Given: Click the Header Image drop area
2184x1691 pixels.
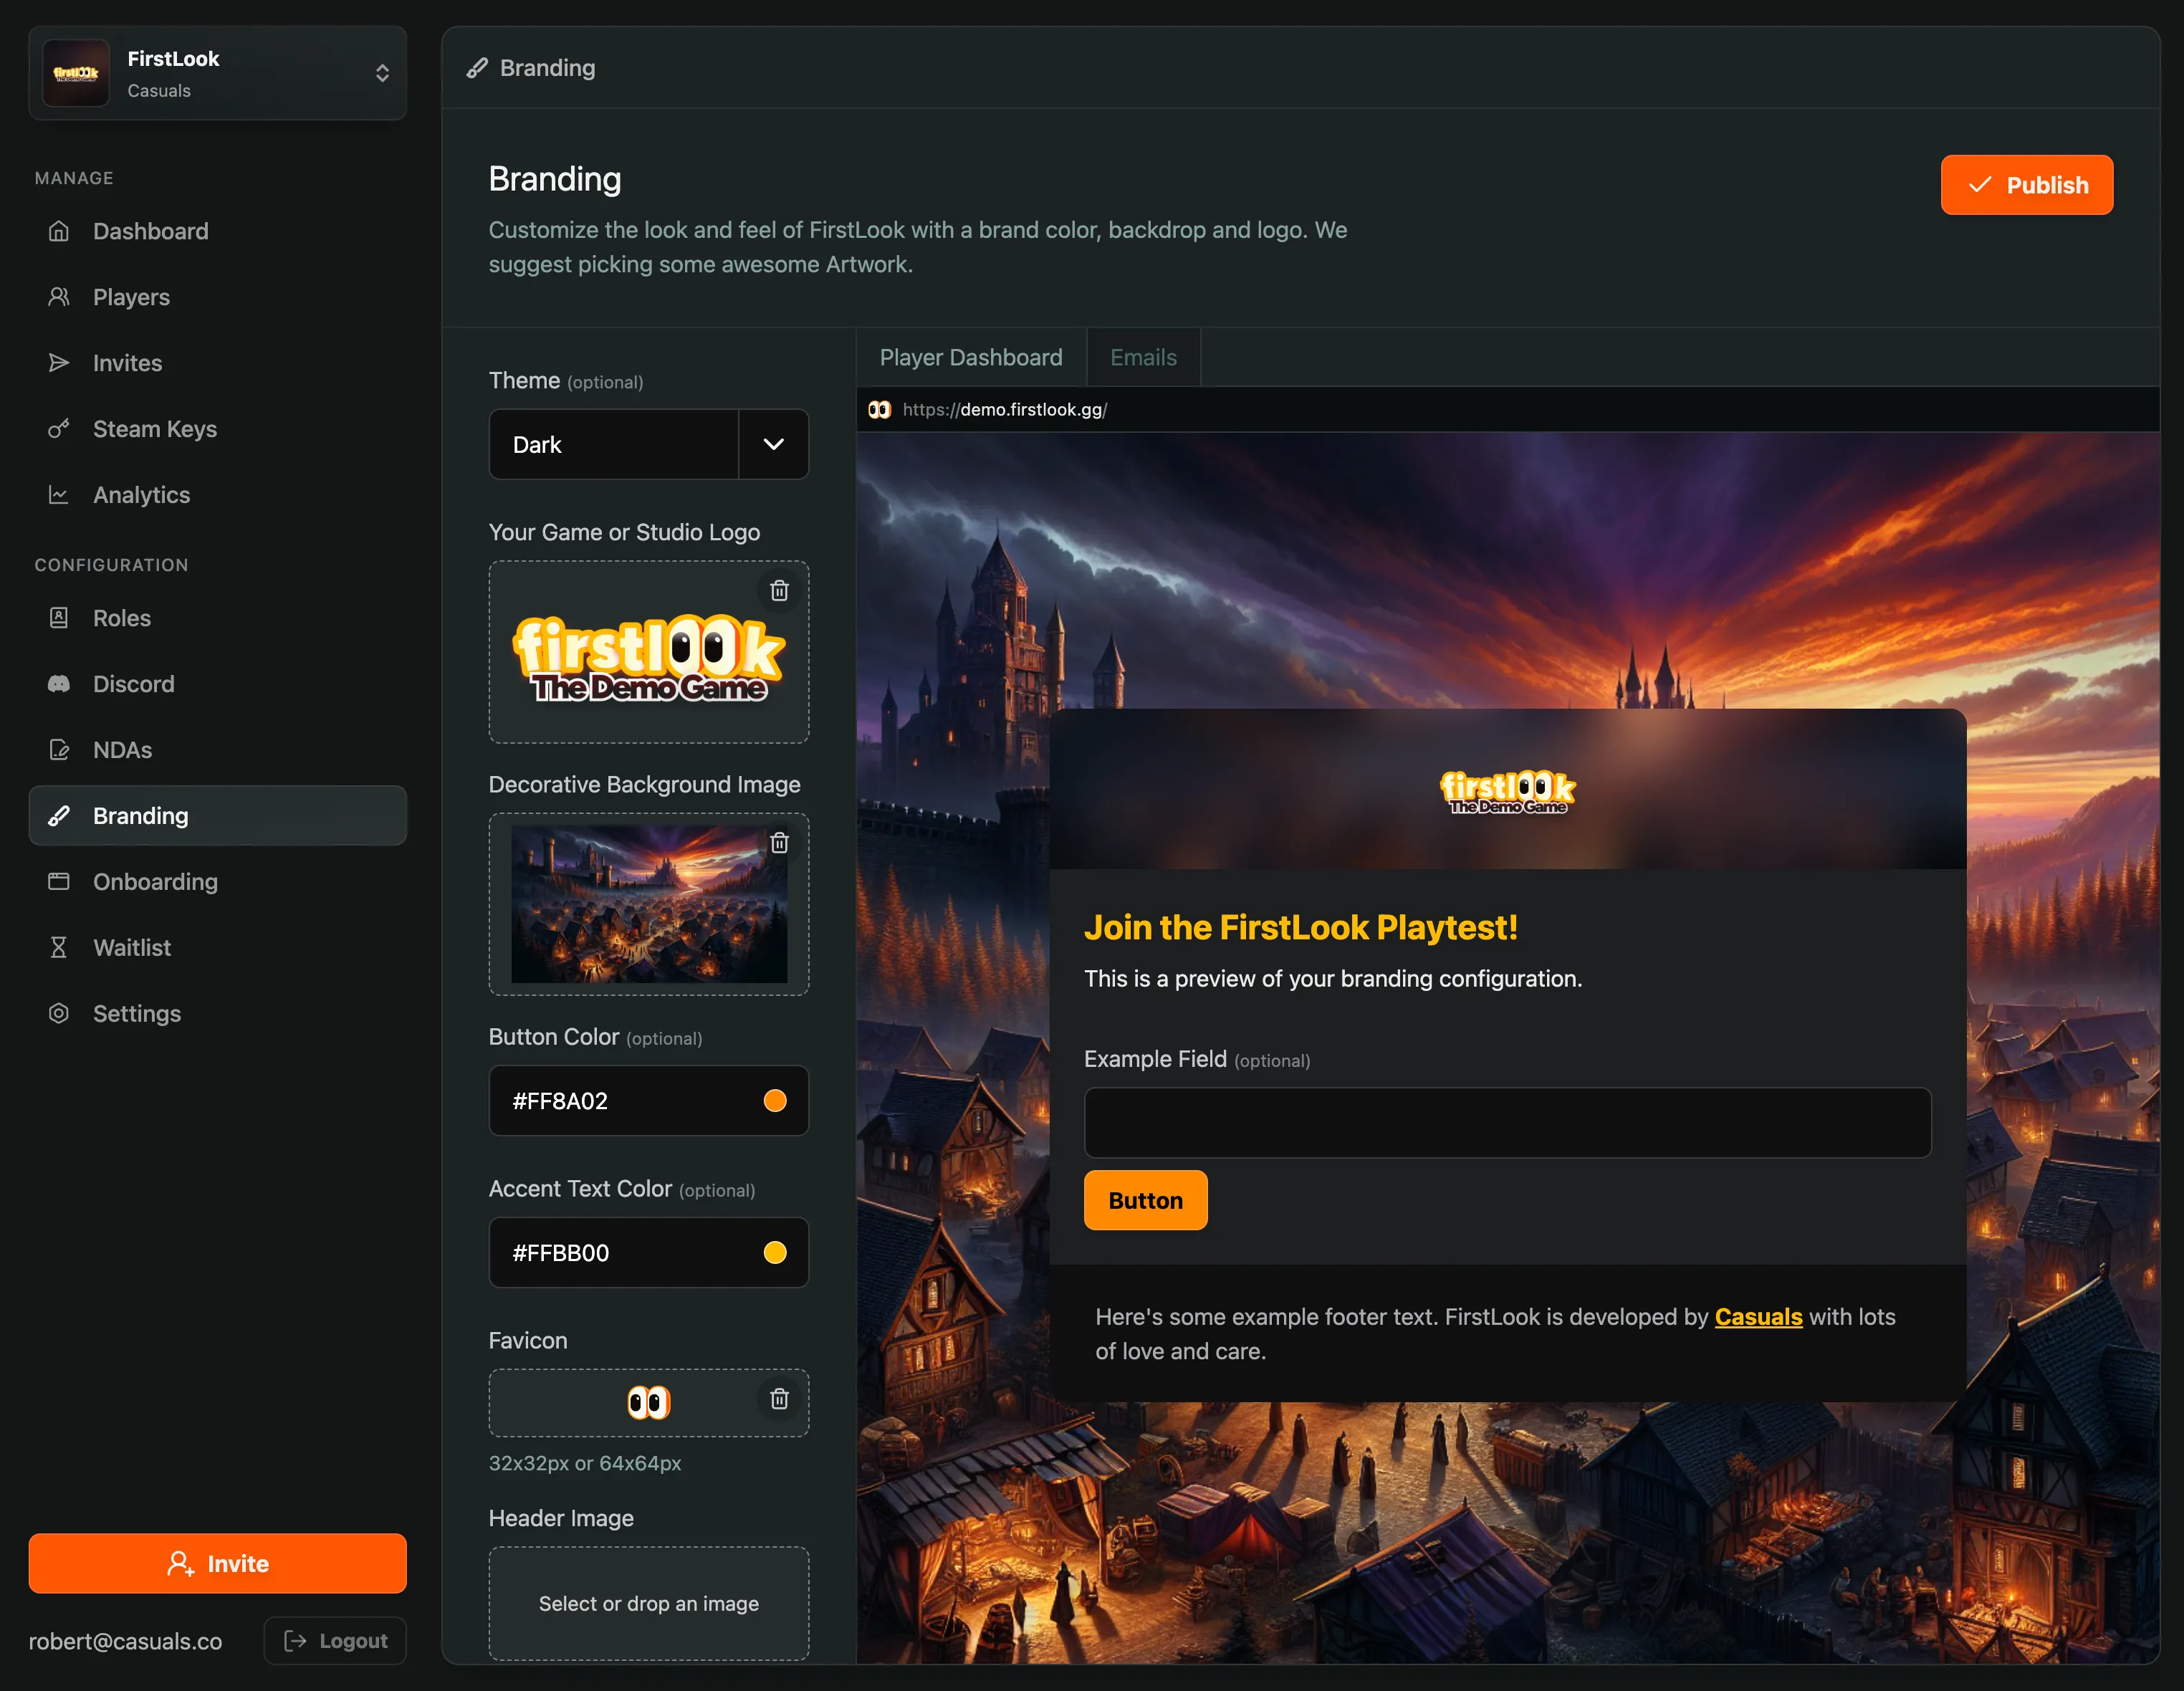Looking at the screenshot, I should point(648,1601).
